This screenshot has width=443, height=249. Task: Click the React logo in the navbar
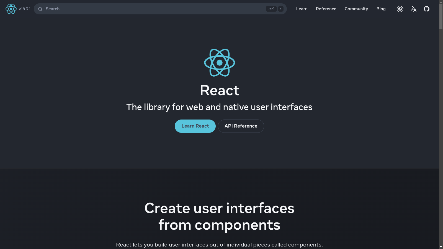click(x=11, y=9)
